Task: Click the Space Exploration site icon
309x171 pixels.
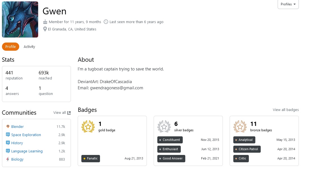Action: pyautogui.click(x=8, y=135)
